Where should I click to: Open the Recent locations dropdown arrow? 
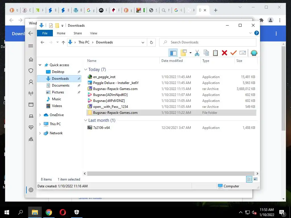[x=57, y=42]
